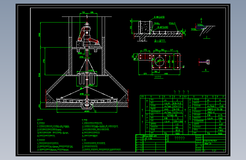Click the leader number 1 near sump
The height and width of the screenshot is (160, 246).
click(x=96, y=111)
